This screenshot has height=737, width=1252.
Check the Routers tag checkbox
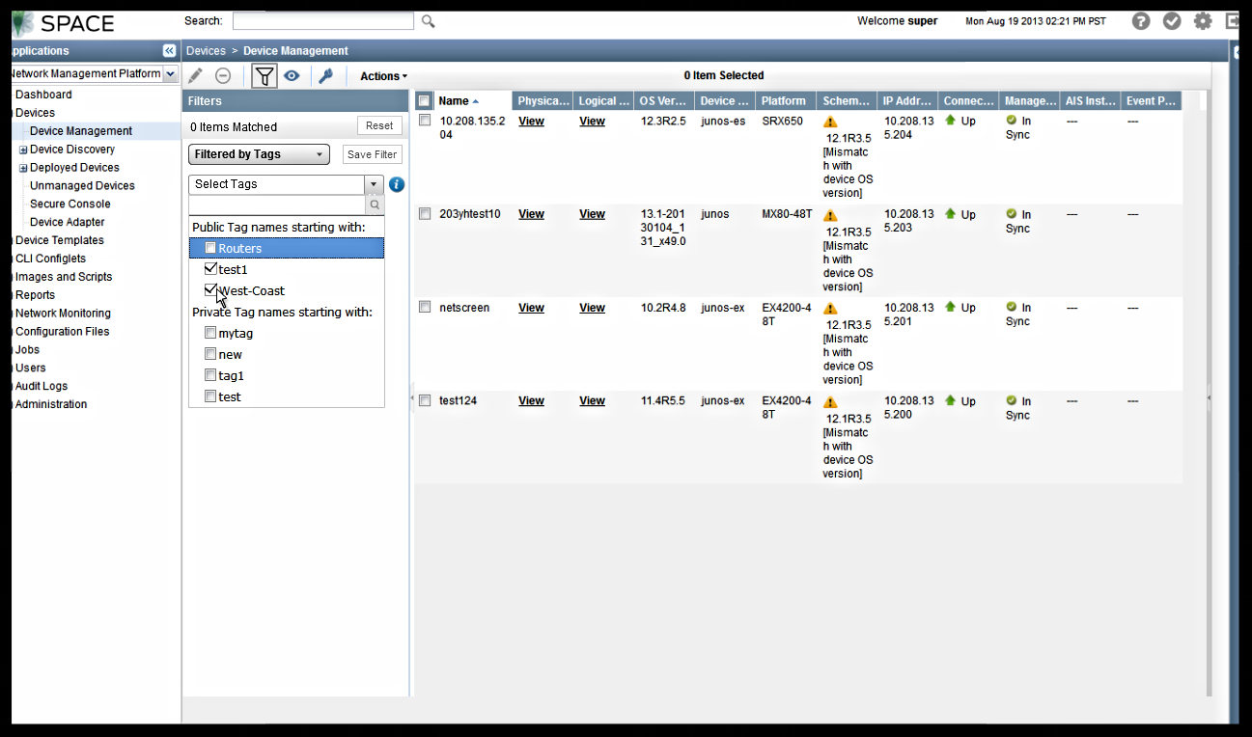[x=210, y=248]
